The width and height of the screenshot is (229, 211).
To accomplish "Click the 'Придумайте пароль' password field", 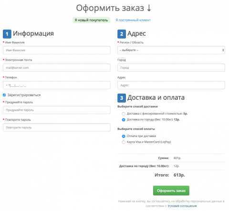I will tap(57, 110).
